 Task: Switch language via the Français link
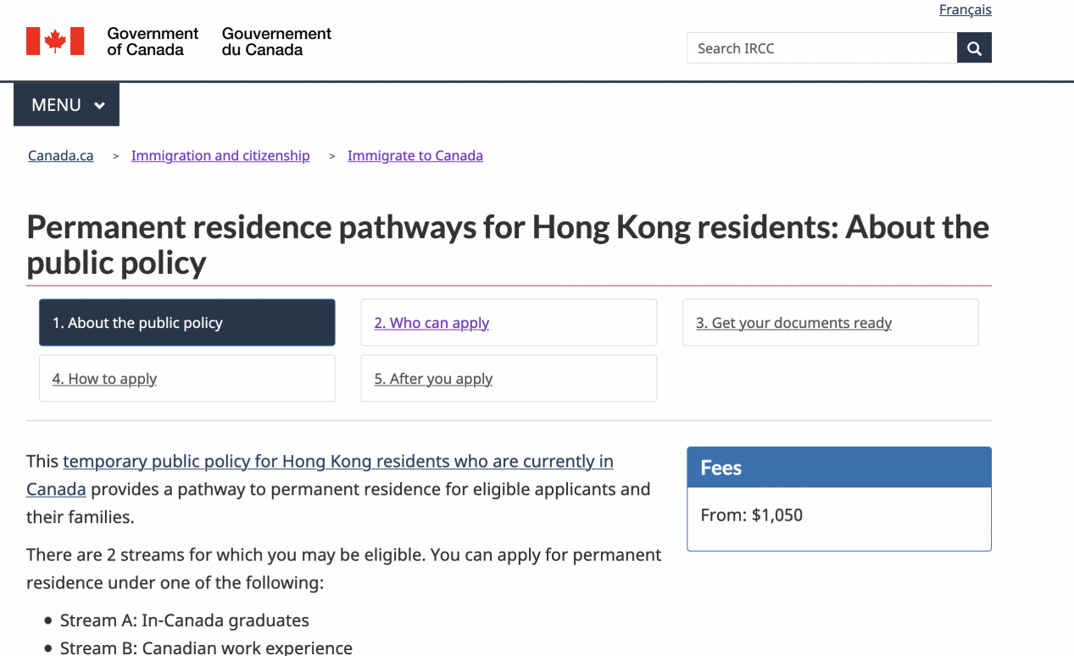click(x=965, y=10)
